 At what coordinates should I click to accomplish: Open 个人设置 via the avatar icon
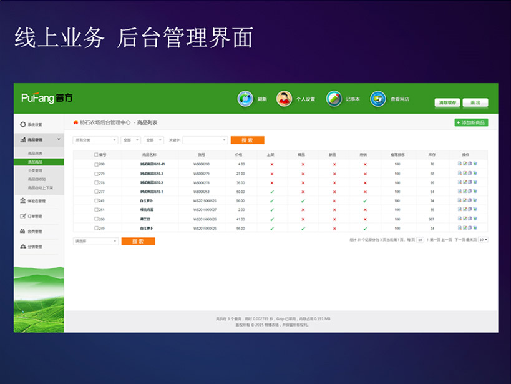[284, 99]
